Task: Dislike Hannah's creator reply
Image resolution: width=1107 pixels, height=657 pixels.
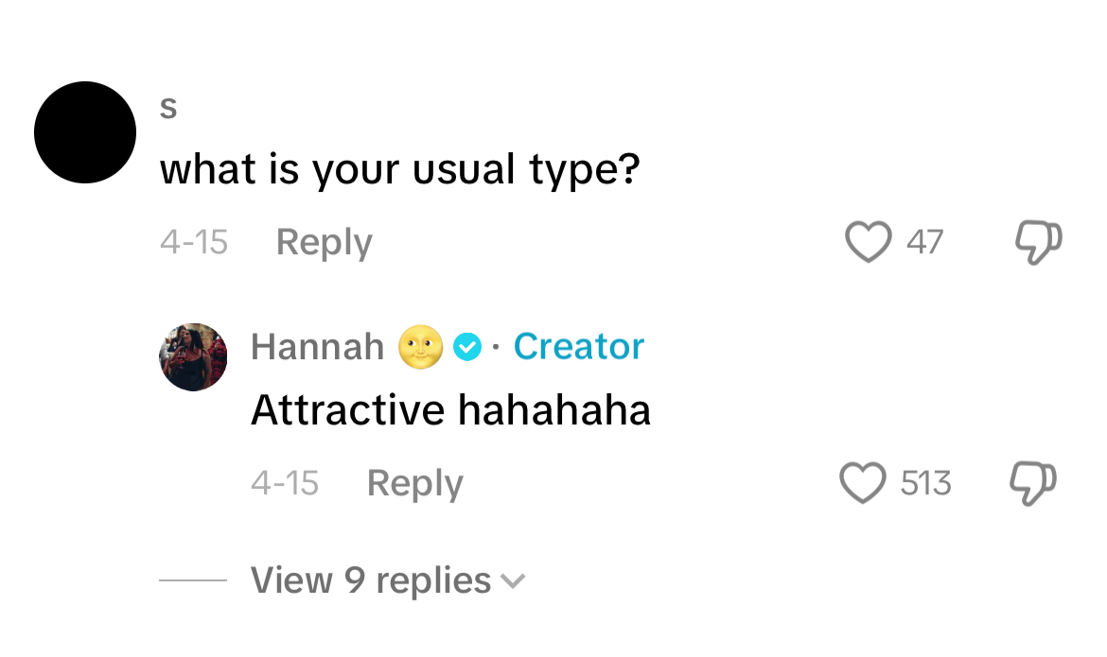Action: coord(1033,483)
